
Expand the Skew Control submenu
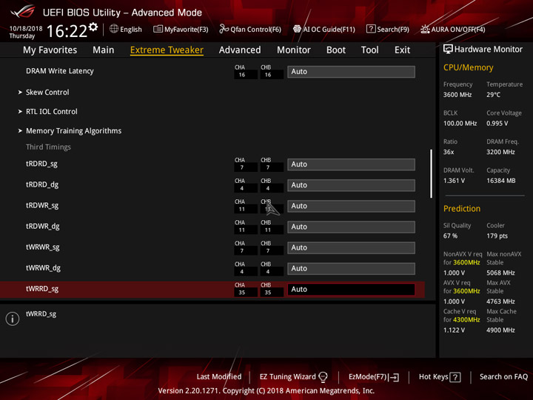(47, 92)
